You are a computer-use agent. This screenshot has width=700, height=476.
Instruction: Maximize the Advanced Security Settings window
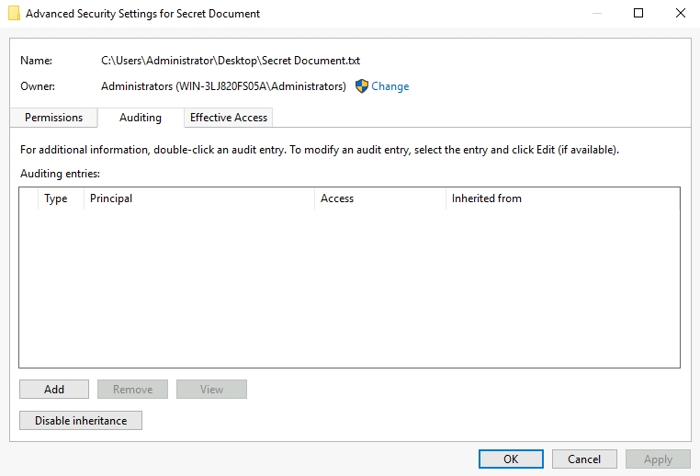(x=638, y=14)
